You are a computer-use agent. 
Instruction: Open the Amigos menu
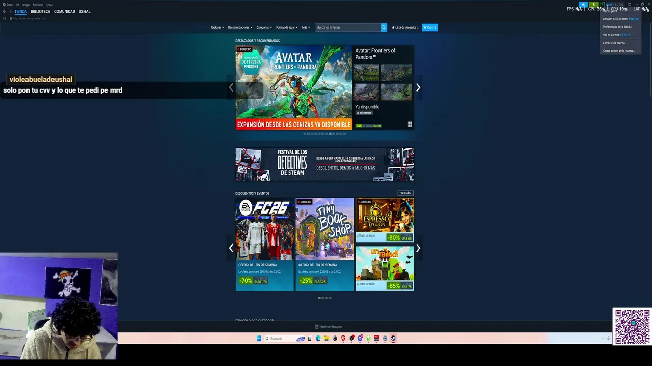(x=26, y=4)
